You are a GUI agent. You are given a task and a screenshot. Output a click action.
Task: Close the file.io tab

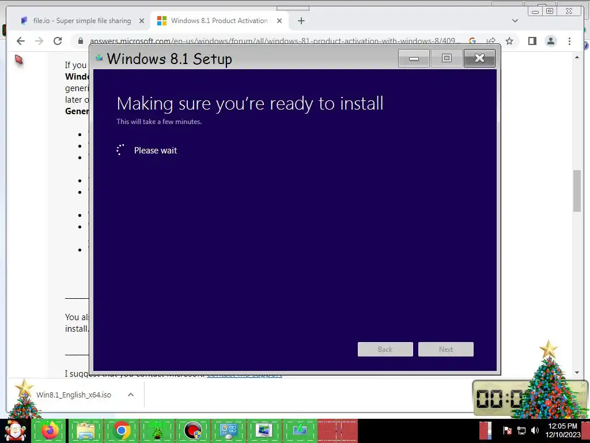coord(142,21)
